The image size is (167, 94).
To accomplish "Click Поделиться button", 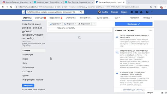I will (84, 24).
